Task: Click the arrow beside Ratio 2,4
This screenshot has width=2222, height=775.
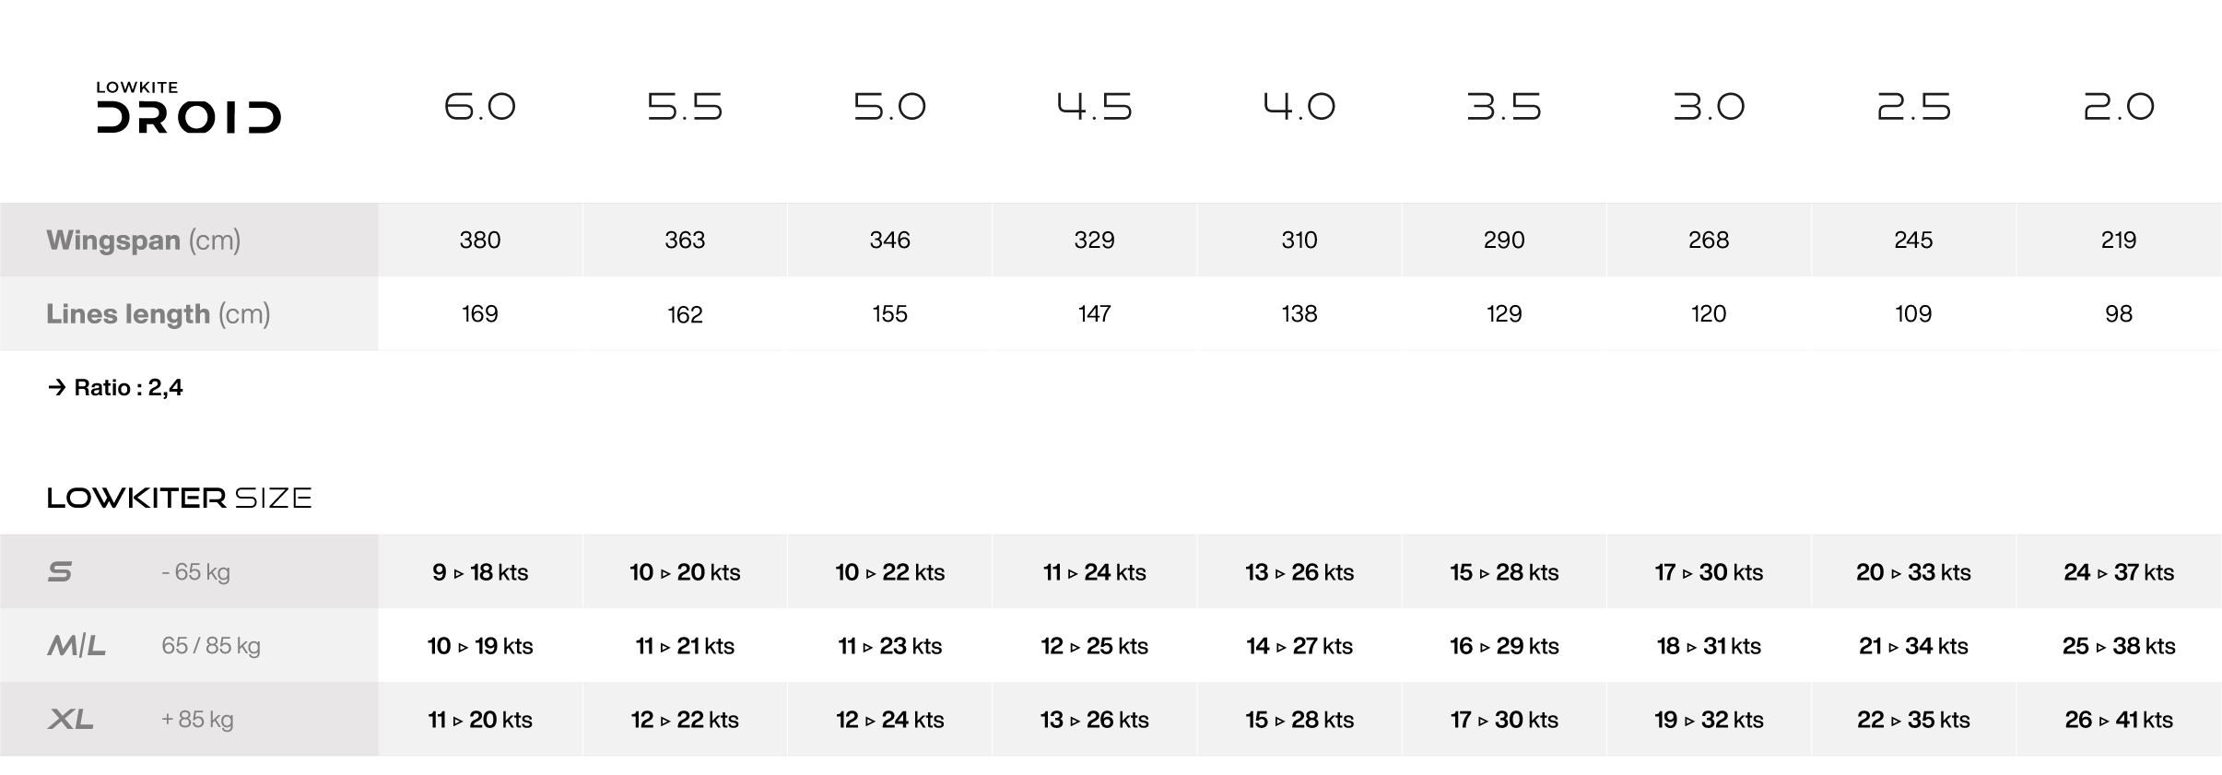Action: tap(57, 388)
